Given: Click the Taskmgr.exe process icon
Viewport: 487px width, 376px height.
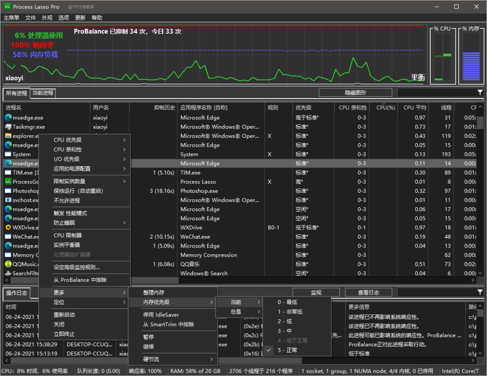Looking at the screenshot, I should 8,127.
